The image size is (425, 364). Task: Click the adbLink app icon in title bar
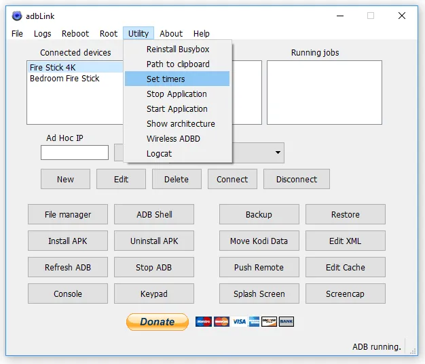(16, 15)
